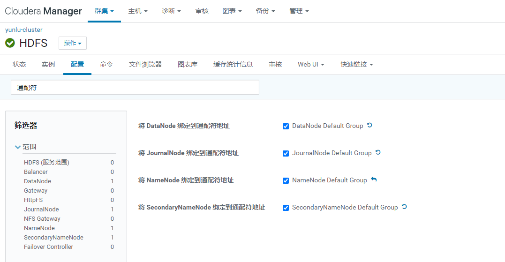This screenshot has width=505, height=262.
Task: Reset JournalNode Default Group to default value
Action: (378, 152)
